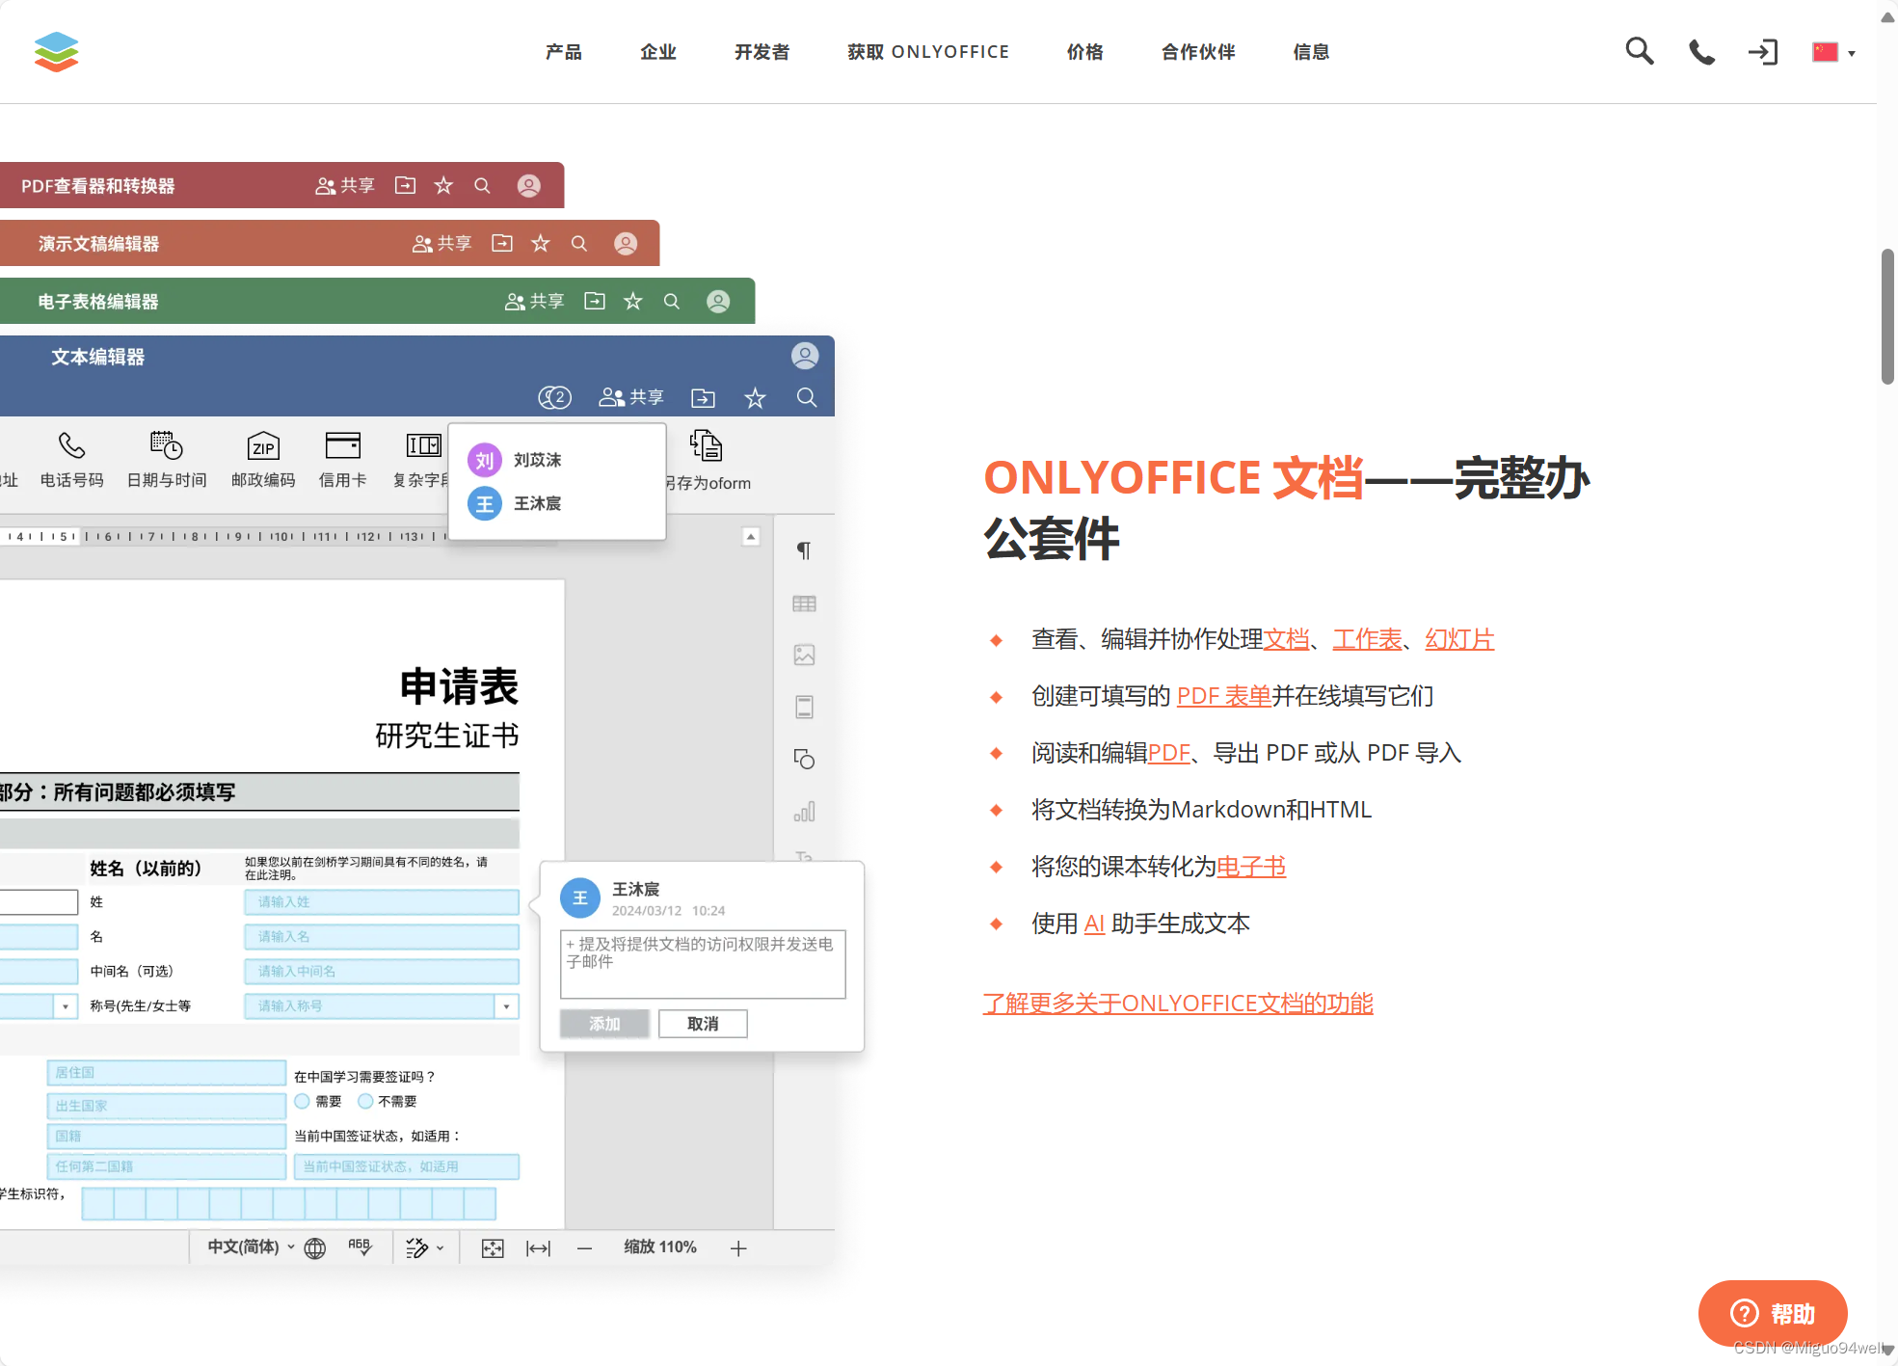Click the 取消 button in the comment box

[x=702, y=1024]
